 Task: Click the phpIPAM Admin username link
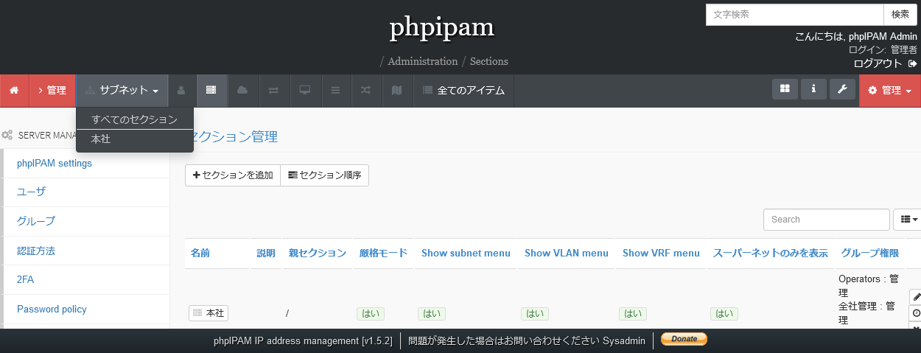[883, 36]
